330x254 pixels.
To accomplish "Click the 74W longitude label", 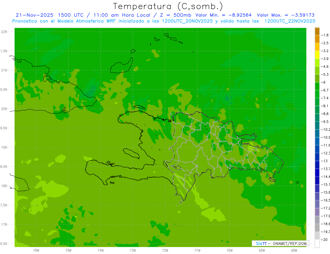I will click(101, 250).
